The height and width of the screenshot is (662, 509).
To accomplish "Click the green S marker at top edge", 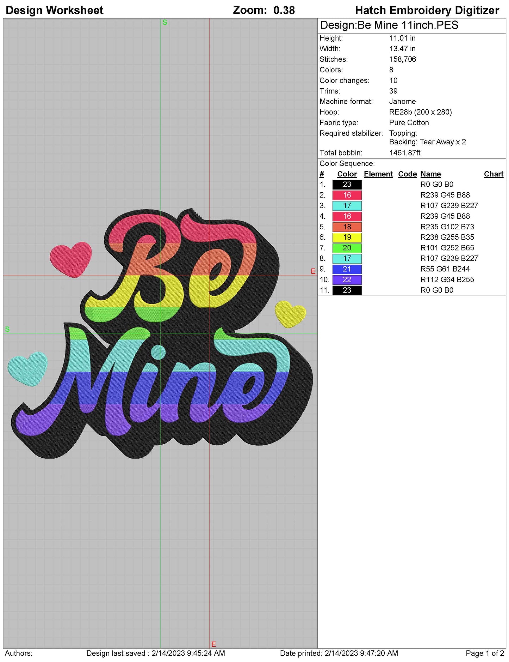I will [165, 23].
